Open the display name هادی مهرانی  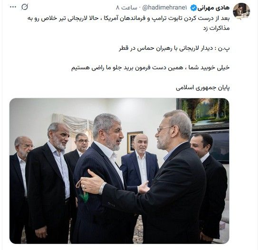[x=214, y=8]
